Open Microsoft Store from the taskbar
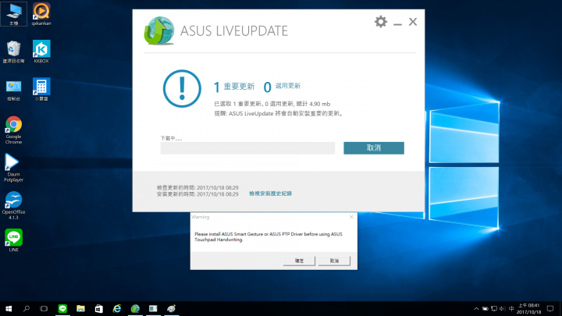 [x=99, y=308]
